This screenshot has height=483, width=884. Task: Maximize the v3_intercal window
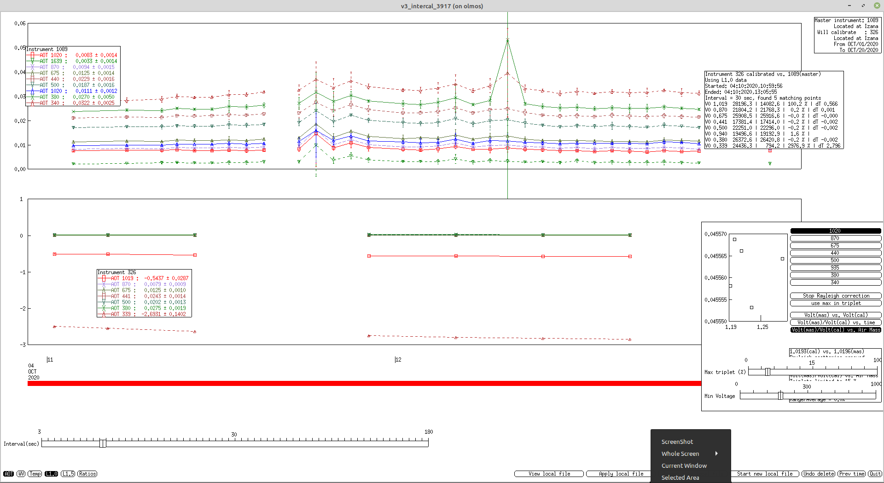pos(863,6)
